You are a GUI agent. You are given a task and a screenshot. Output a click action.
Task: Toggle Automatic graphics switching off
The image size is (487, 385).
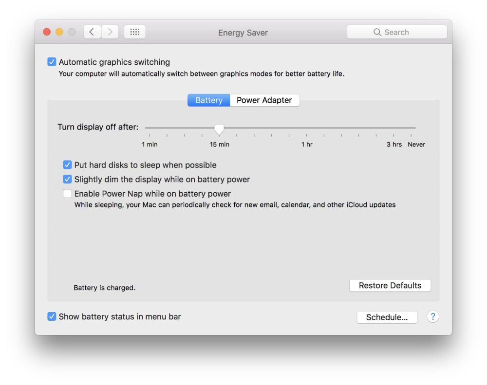52,62
